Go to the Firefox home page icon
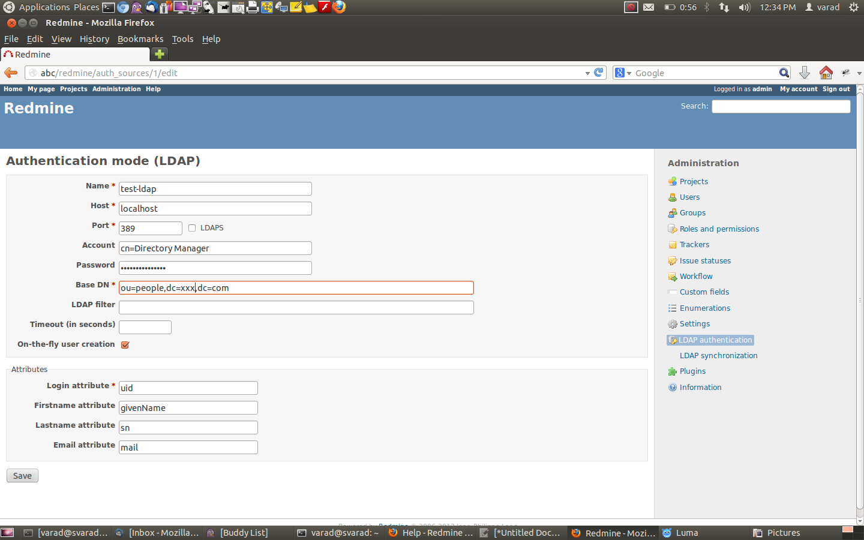 [826, 73]
